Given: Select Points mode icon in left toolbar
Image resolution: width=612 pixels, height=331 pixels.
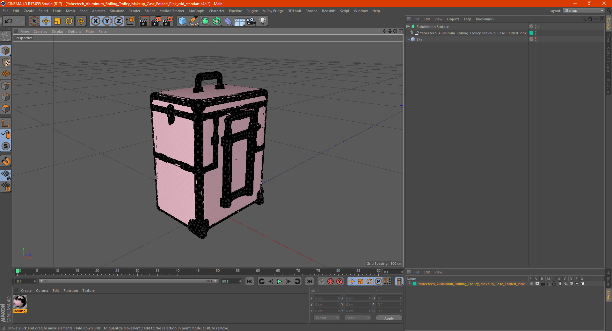Looking at the screenshot, I should click(x=6, y=86).
